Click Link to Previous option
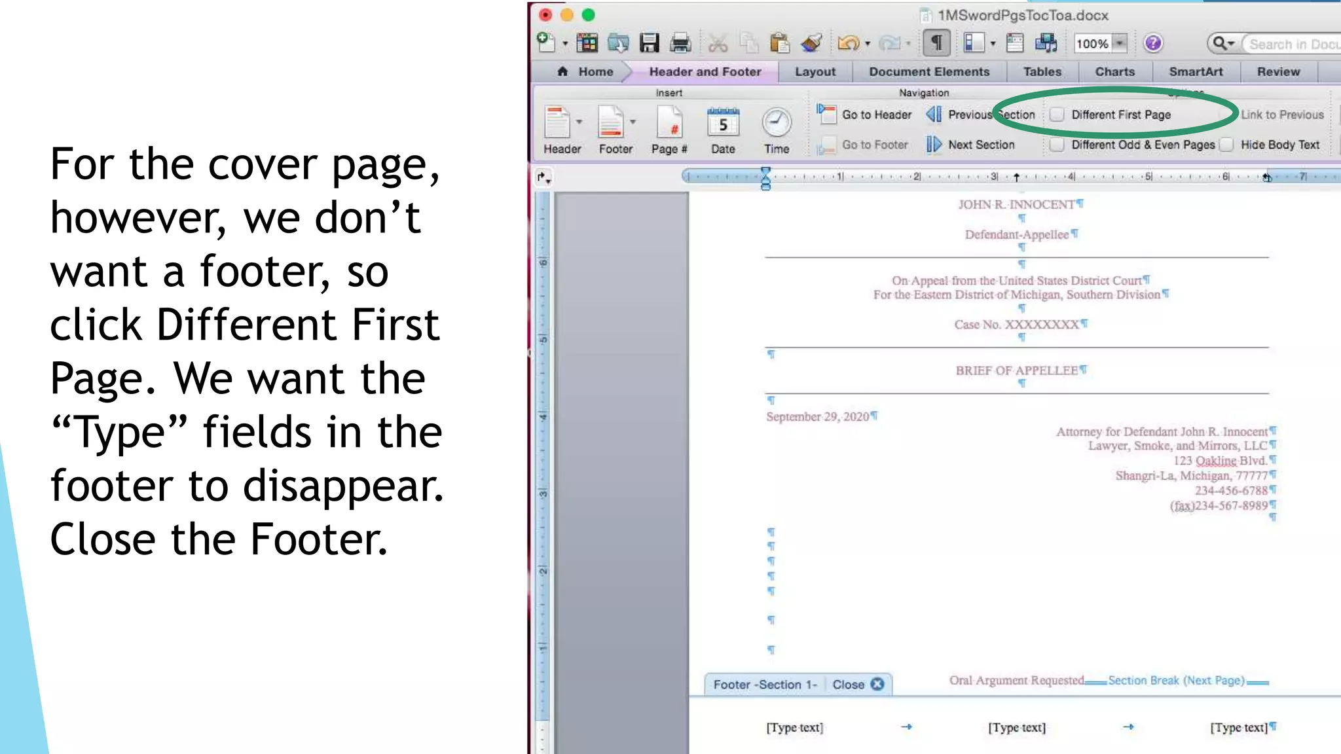The height and width of the screenshot is (754, 1341). [1282, 115]
